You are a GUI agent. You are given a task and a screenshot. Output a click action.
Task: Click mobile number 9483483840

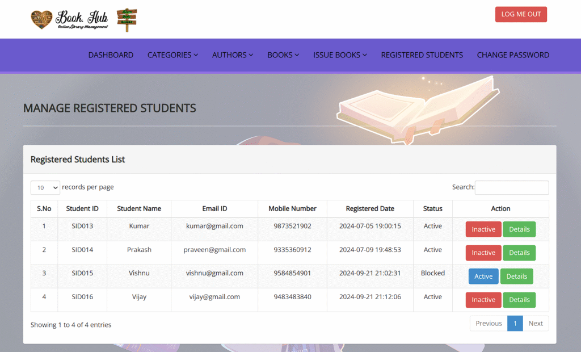[x=292, y=297]
